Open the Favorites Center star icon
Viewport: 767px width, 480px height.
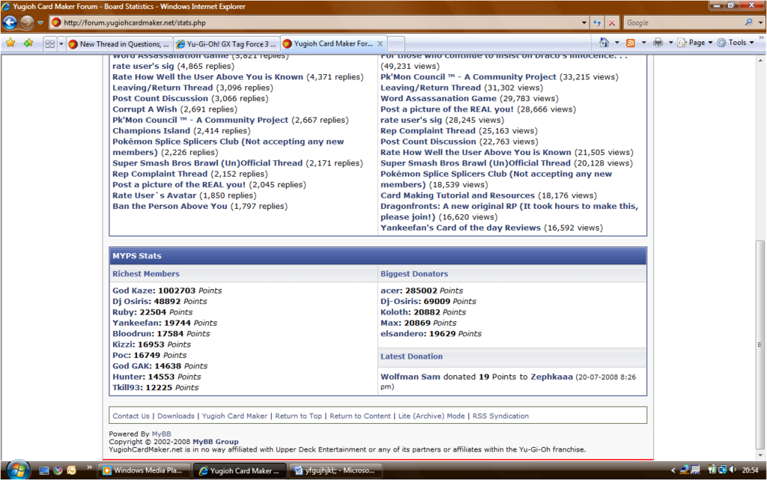click(10, 43)
